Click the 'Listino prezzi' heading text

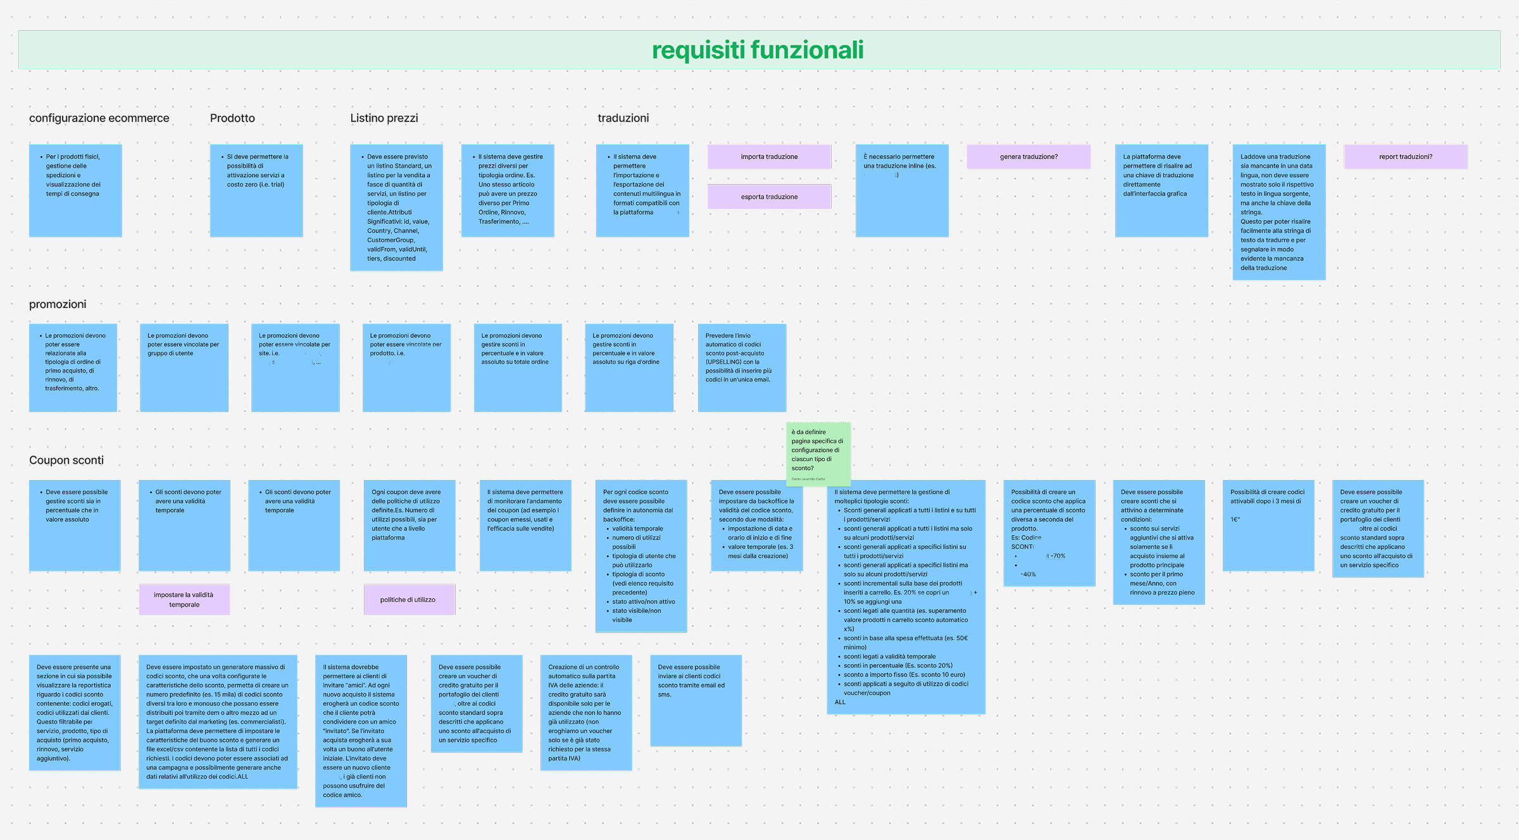click(x=384, y=118)
